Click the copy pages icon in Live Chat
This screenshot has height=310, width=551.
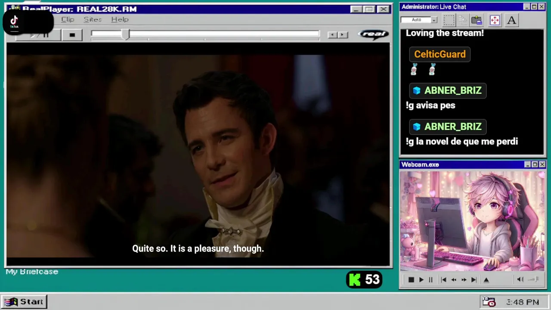[463, 20]
